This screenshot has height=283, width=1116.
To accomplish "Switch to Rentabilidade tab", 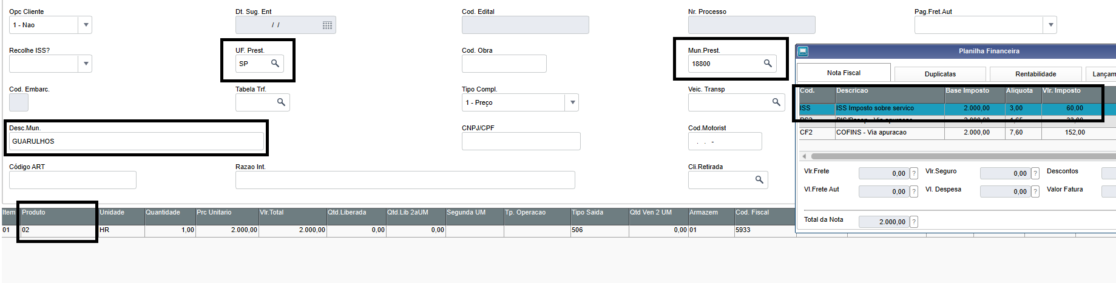I will click(1035, 74).
